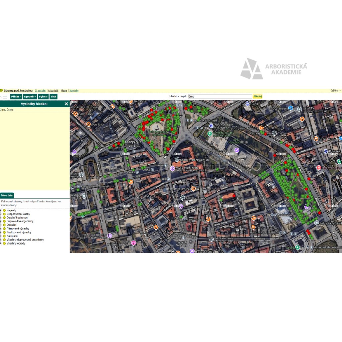Viewport: 342px width, 342px height.
Task: Click the map search field containing Brno
Action: coord(220,96)
